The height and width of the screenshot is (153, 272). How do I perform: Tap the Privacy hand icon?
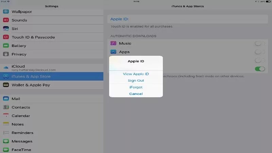(6, 54)
